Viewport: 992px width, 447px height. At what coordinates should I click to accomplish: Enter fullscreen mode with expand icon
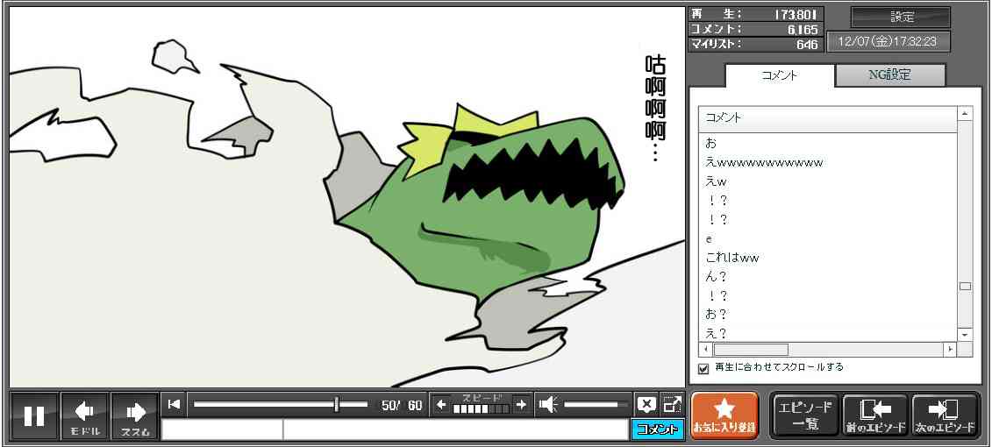[x=672, y=404]
